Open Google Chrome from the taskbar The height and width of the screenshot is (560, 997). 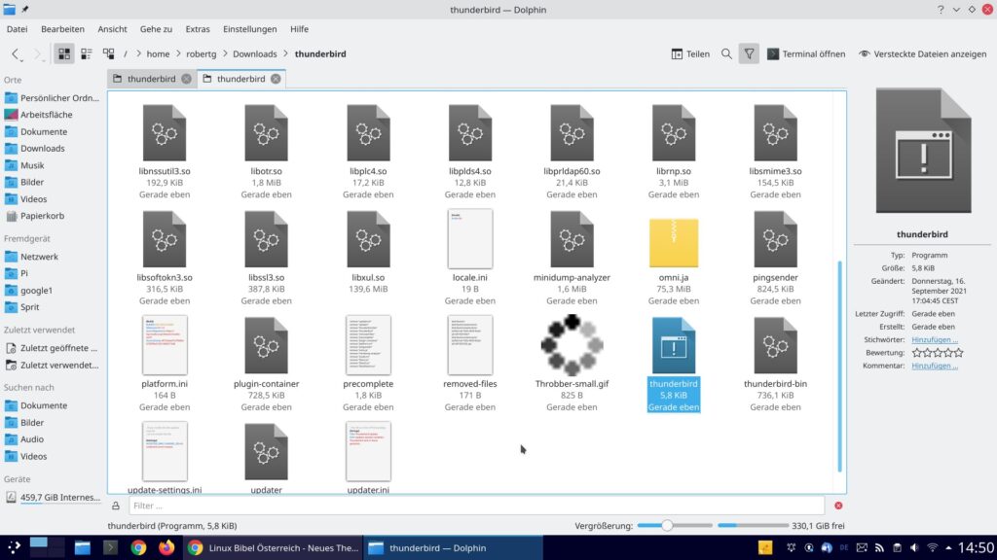click(138, 547)
